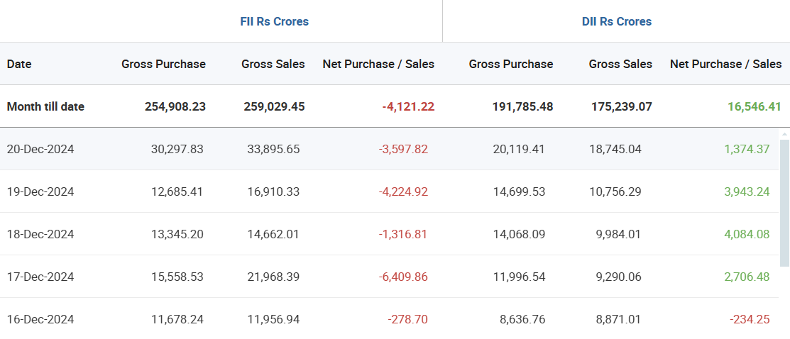Click FII Net Purchase / Sales header

[378, 64]
